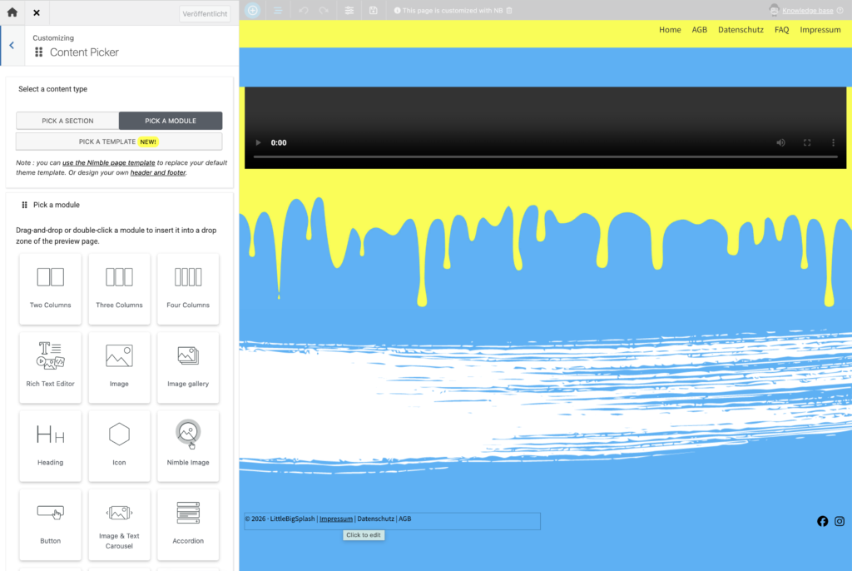Click the video progress bar
Image resolution: width=852 pixels, height=571 pixels.
pyautogui.click(x=545, y=157)
